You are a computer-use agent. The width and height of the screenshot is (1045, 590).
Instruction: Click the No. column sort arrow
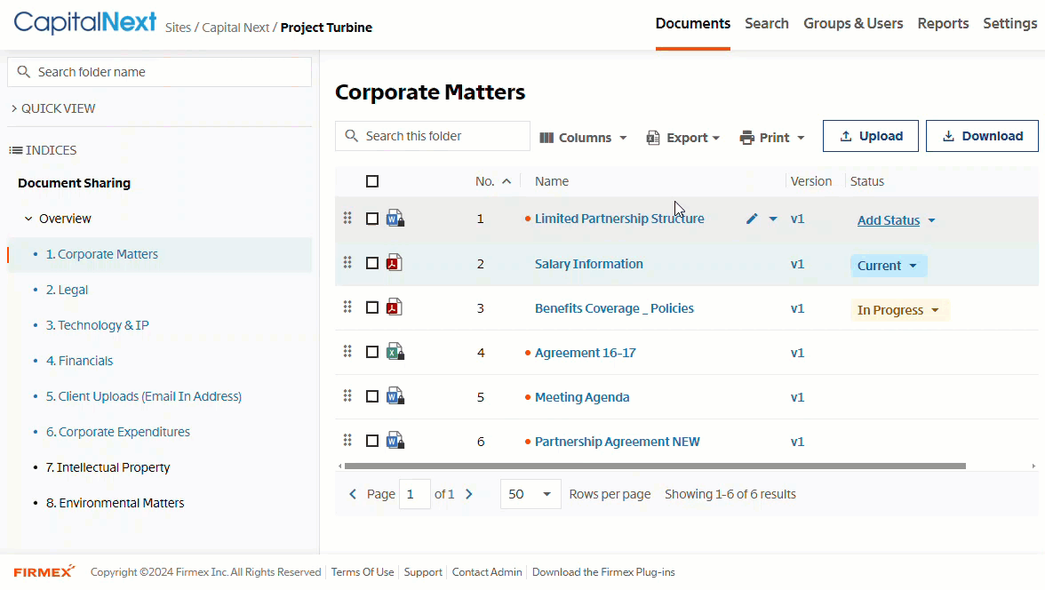coord(507,181)
